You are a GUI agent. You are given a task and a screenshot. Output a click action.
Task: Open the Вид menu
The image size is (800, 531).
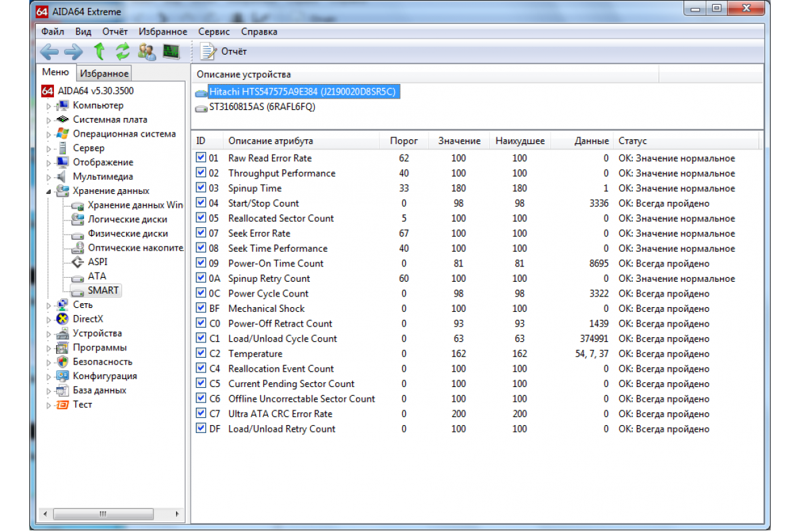[x=83, y=31]
